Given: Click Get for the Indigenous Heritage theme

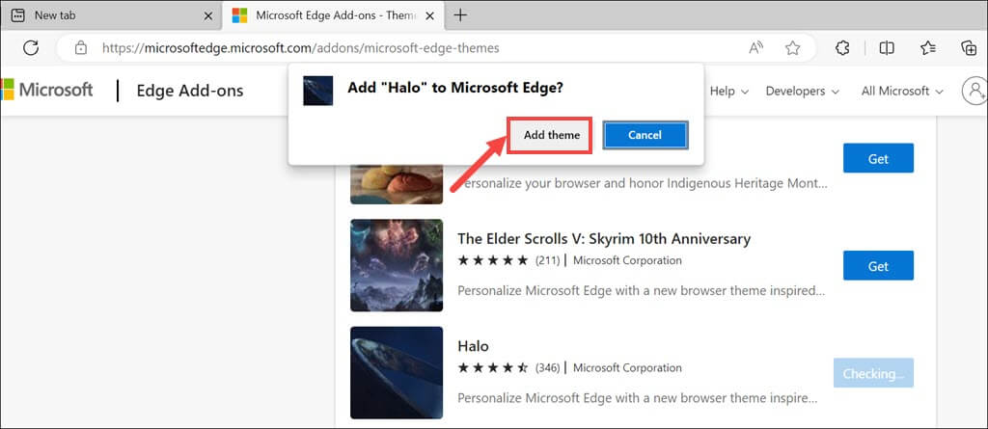Looking at the screenshot, I should [x=878, y=158].
